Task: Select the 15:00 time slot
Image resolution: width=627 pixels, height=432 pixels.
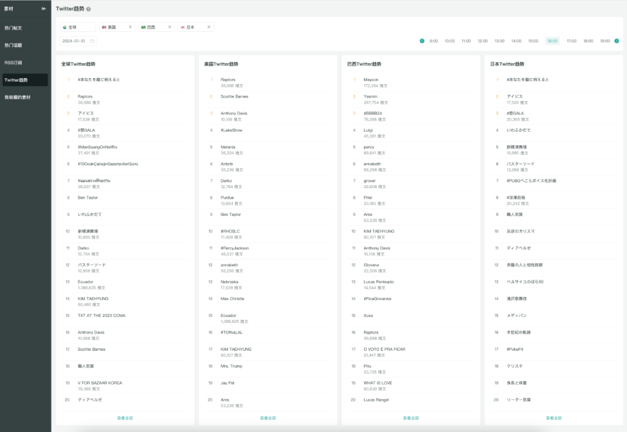Action: [533, 41]
